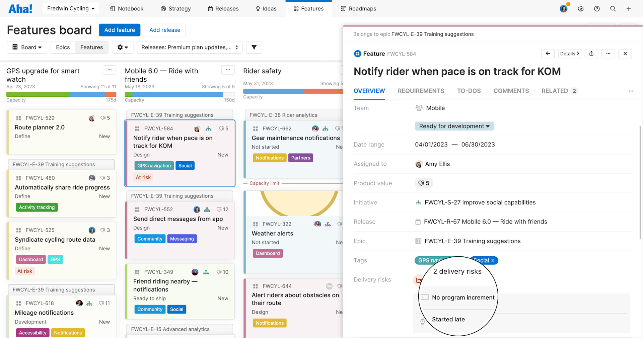
Task: Open the GPS upgrade column ellipsis menu
Action: (110, 70)
